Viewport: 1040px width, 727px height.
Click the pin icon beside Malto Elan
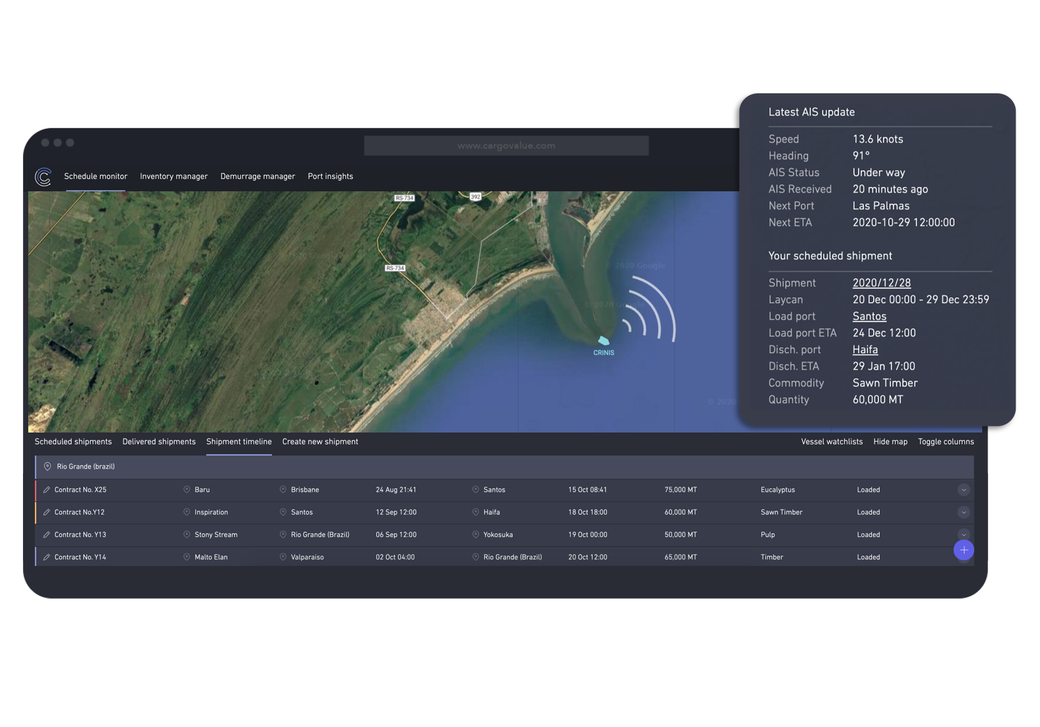tap(187, 557)
